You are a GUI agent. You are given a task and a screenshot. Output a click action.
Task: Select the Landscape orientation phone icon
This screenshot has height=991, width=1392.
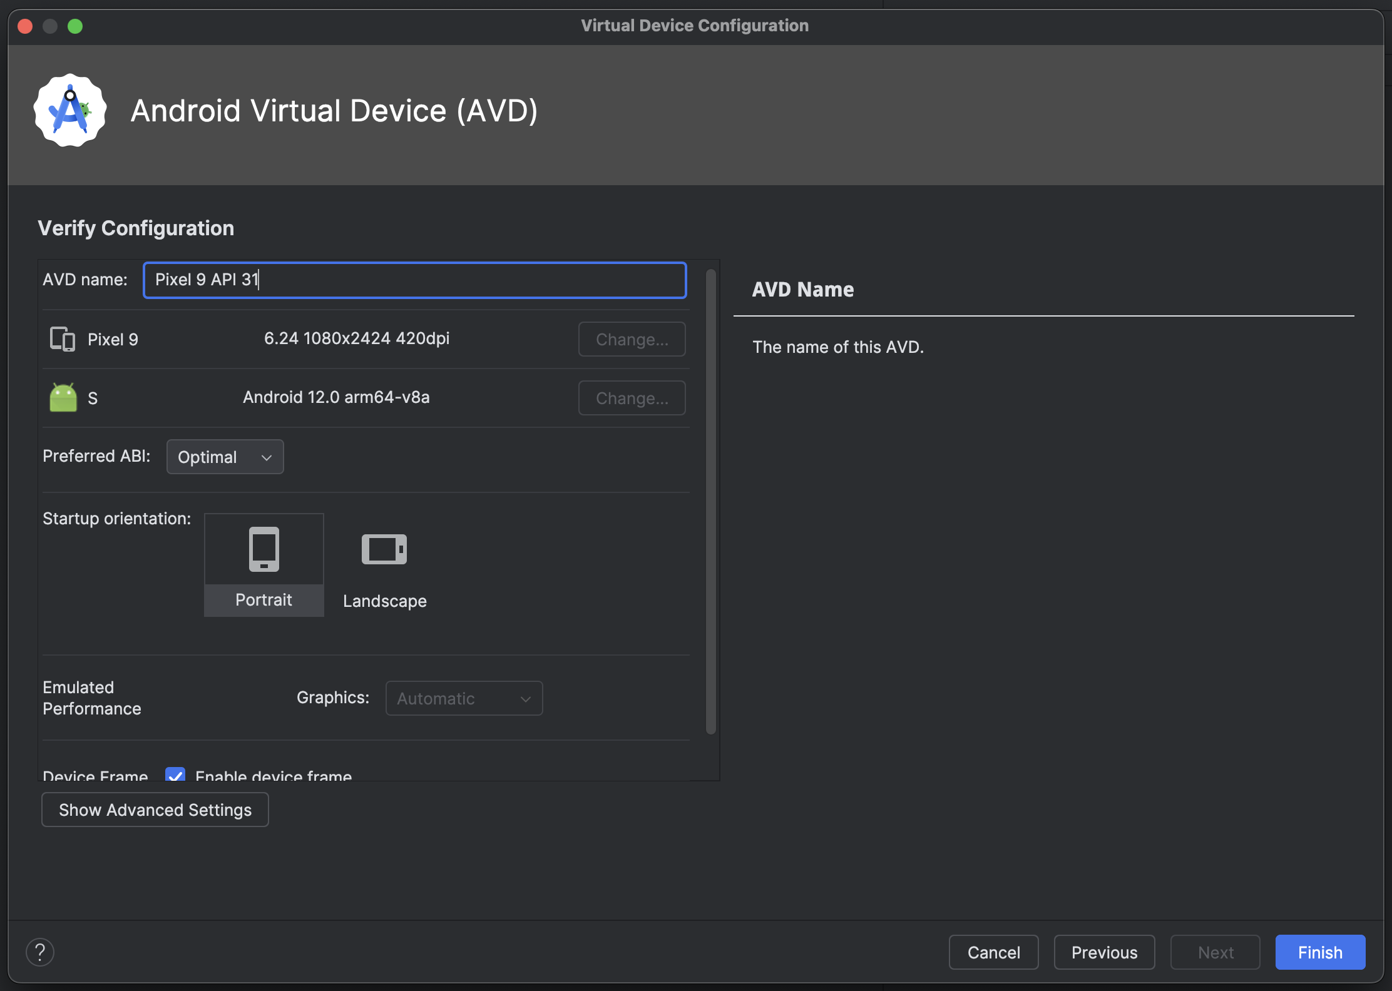[x=384, y=549]
